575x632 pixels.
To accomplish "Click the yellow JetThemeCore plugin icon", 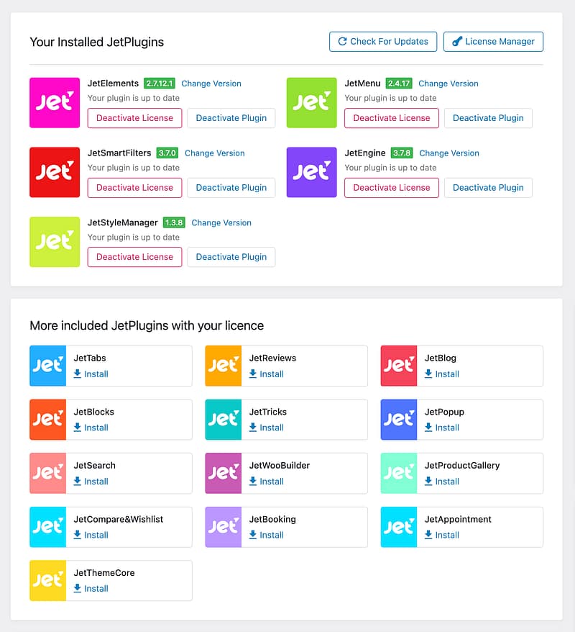I will point(47,580).
